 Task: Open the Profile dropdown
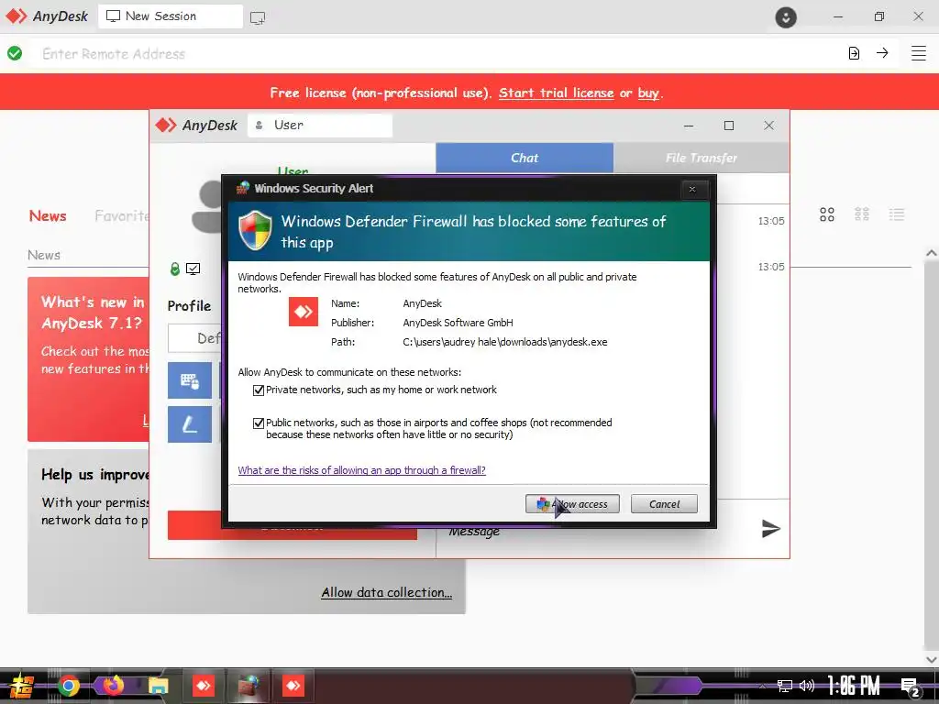(x=194, y=338)
